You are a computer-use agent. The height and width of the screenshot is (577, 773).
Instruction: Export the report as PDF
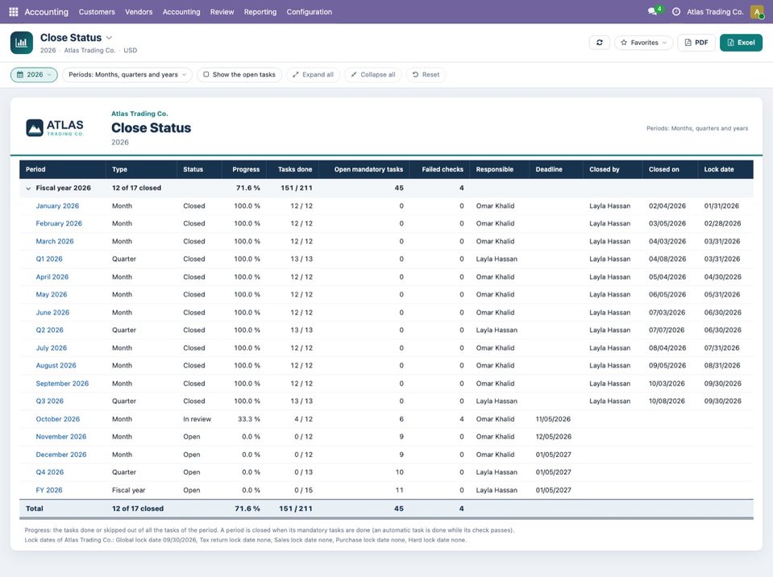(x=696, y=43)
